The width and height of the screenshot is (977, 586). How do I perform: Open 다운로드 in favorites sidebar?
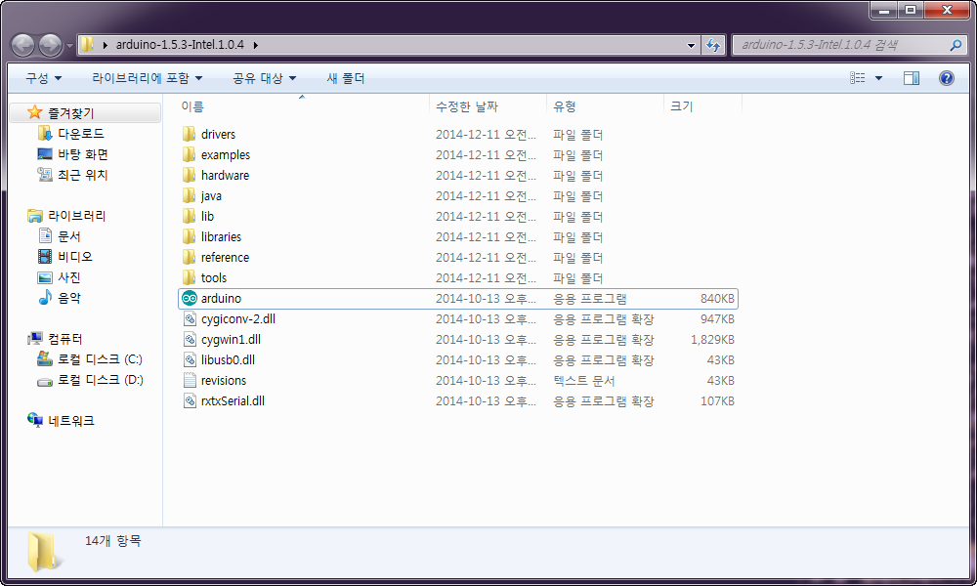[80, 134]
